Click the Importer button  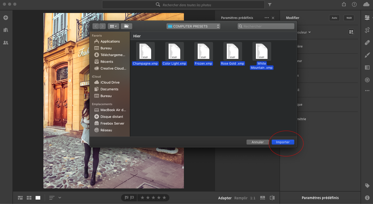point(283,142)
